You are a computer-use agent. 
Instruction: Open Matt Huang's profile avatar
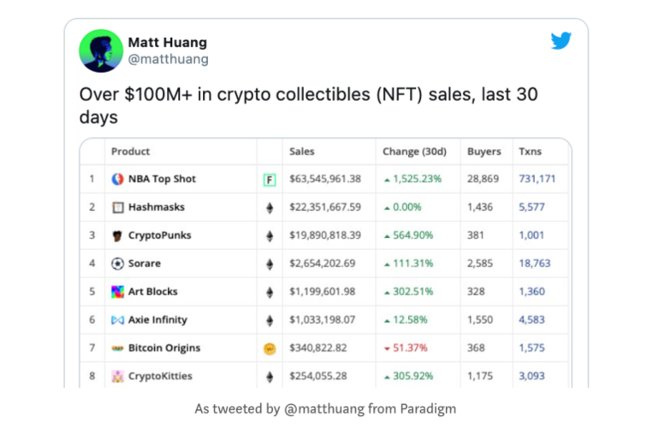click(101, 51)
